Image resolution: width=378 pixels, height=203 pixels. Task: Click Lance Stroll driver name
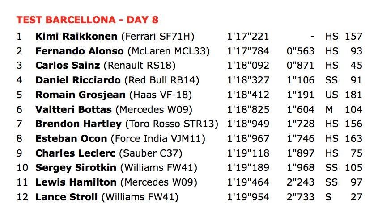(67, 197)
